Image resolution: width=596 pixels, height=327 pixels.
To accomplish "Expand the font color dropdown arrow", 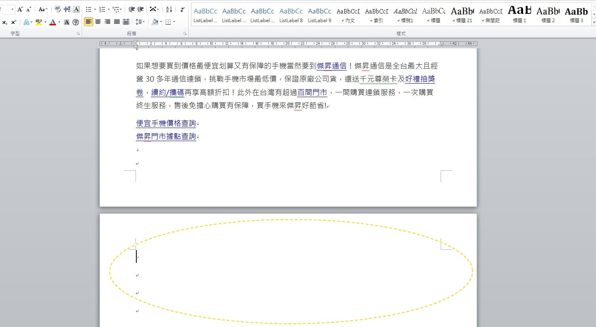I will click(x=59, y=22).
